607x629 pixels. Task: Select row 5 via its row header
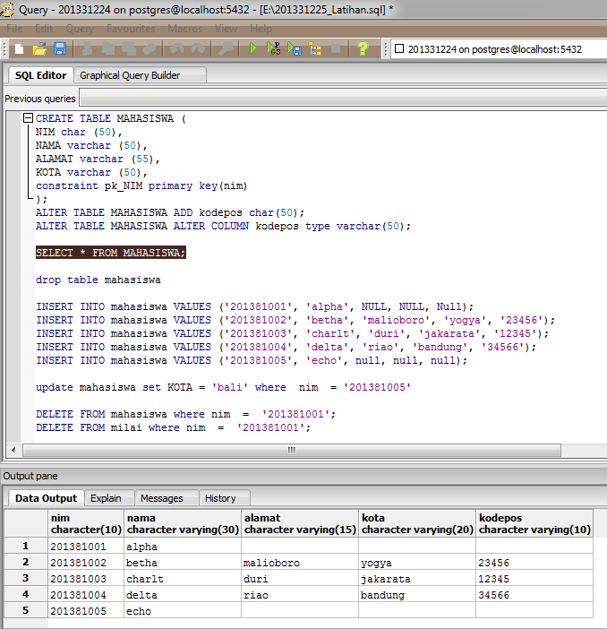(x=26, y=610)
